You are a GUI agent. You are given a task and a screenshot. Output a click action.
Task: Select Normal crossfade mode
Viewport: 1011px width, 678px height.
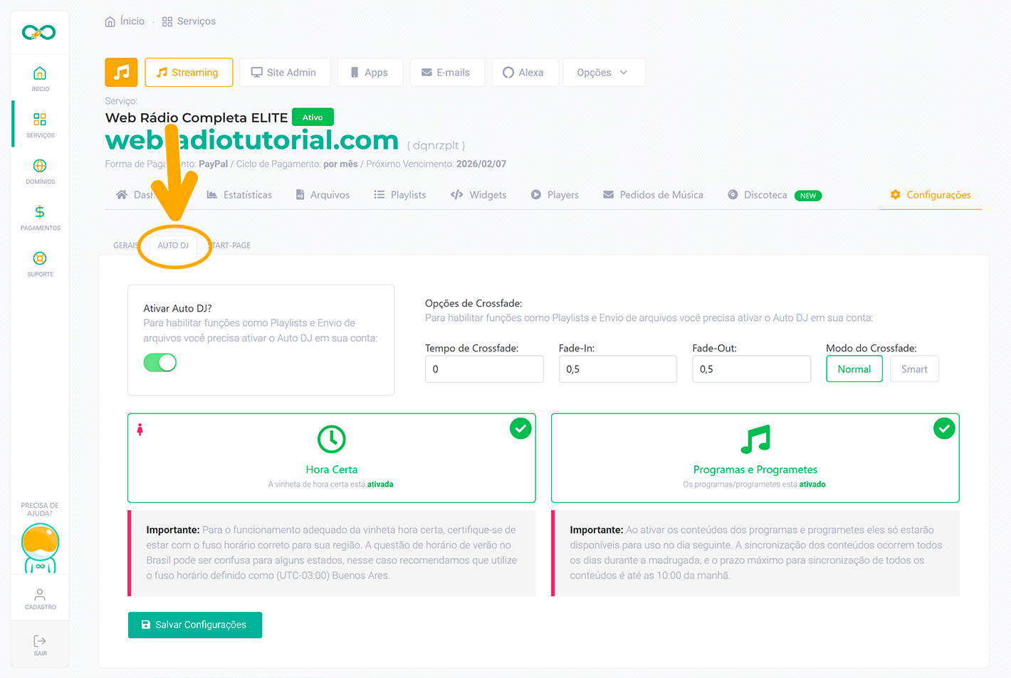coord(854,369)
